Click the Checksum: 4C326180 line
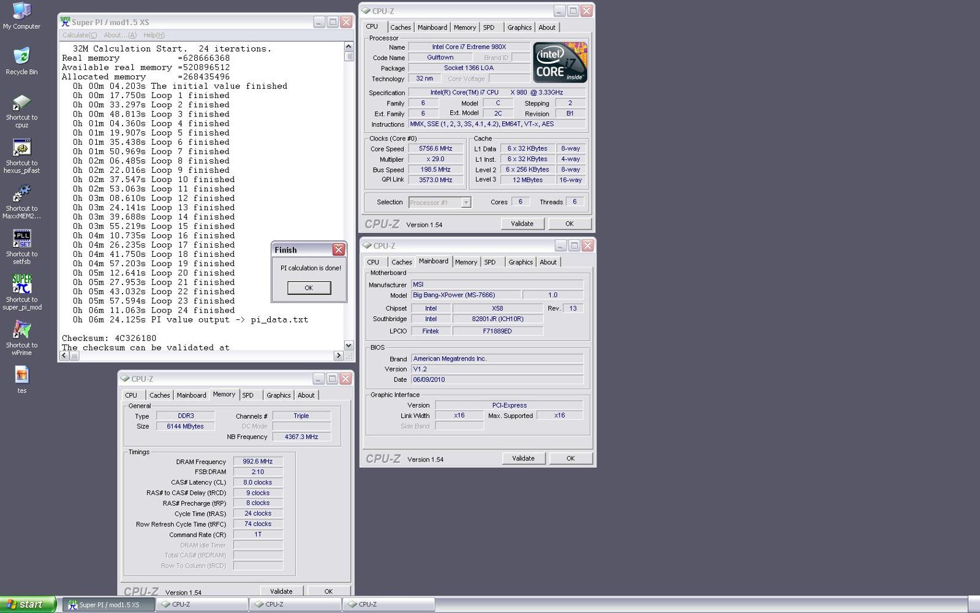The width and height of the screenshot is (980, 613). click(x=109, y=338)
